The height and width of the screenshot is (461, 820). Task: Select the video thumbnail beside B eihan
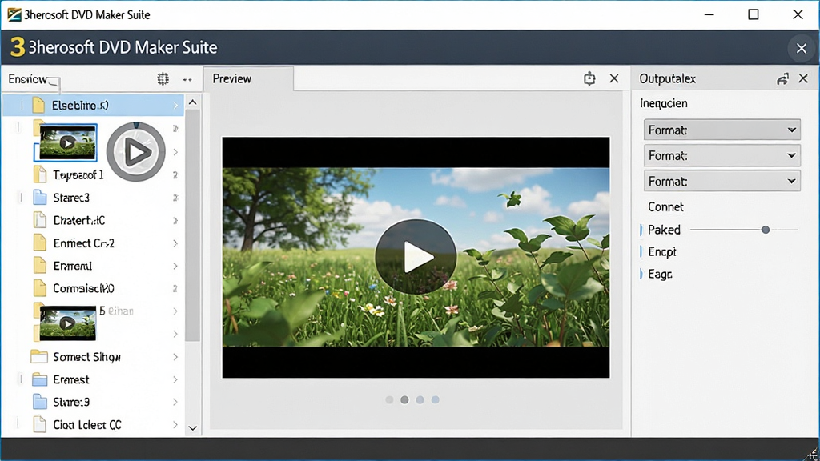(x=67, y=323)
